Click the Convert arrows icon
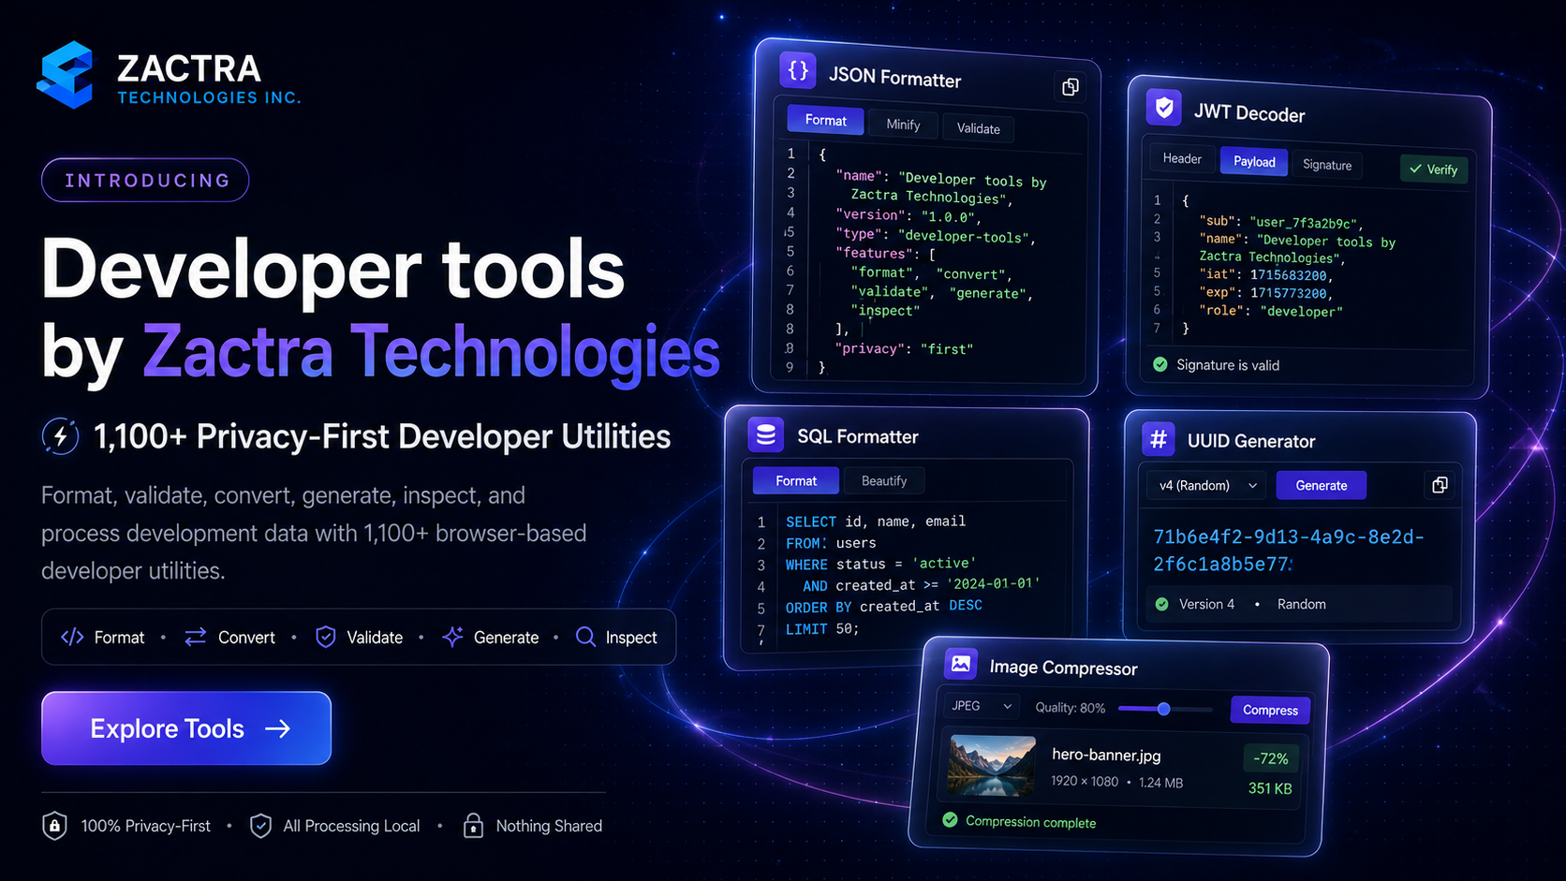This screenshot has width=1566, height=881. [x=196, y=638]
